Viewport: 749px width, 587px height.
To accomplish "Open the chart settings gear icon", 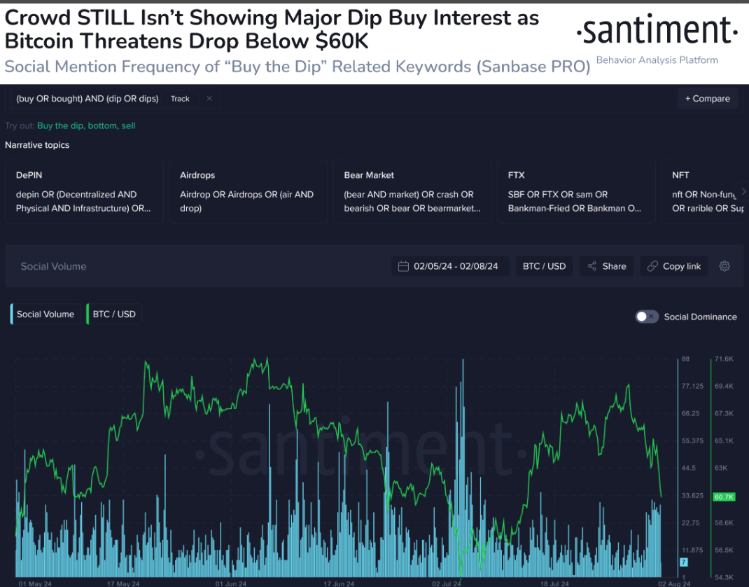I will (x=724, y=266).
